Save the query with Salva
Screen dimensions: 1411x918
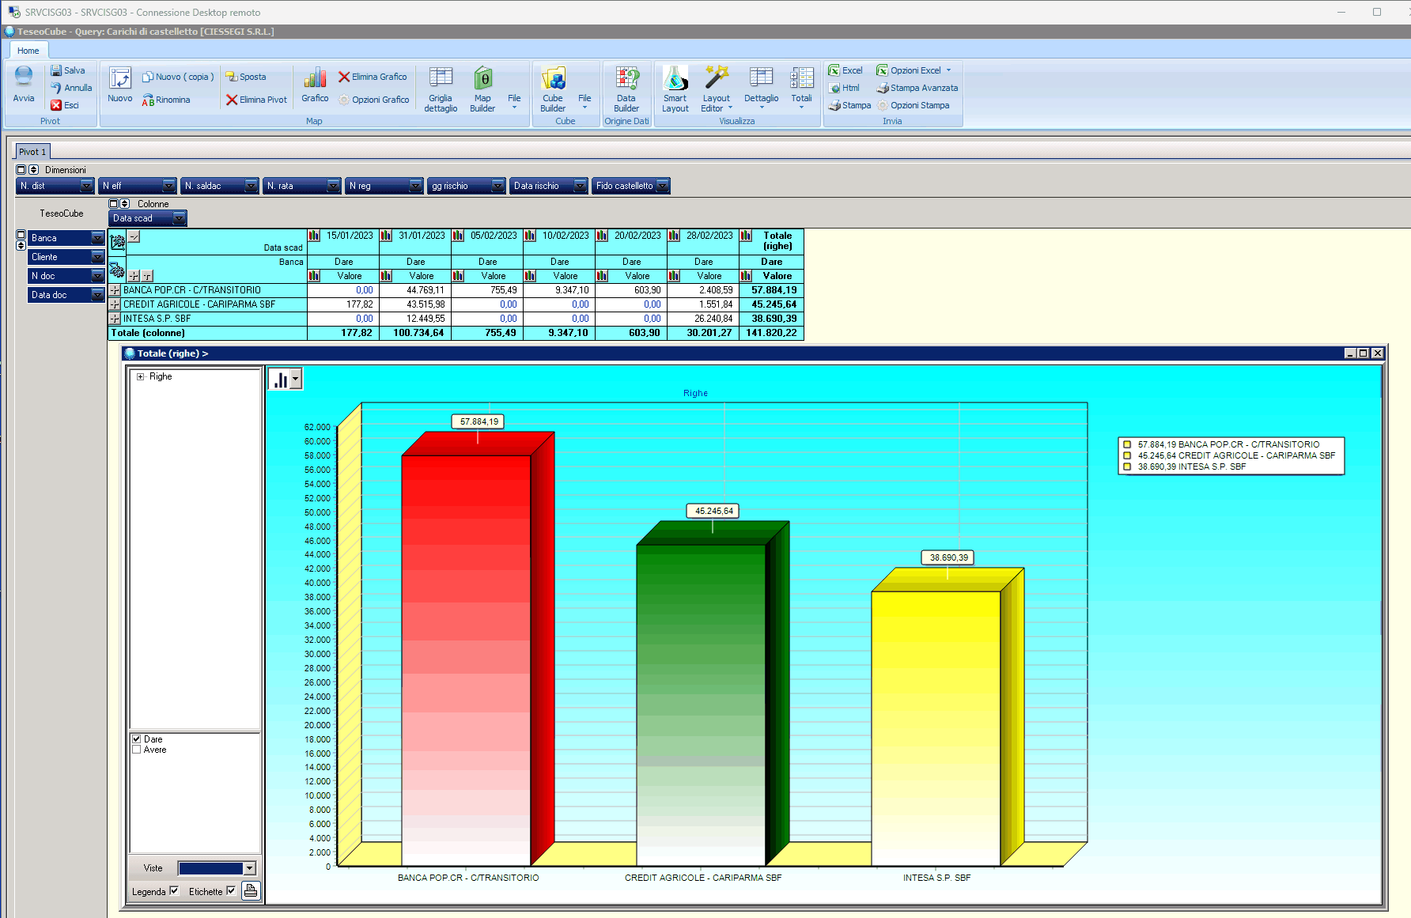(68, 70)
